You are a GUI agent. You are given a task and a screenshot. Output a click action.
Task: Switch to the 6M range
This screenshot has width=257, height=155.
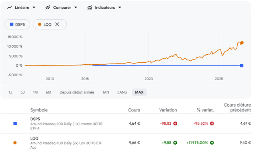49,92
